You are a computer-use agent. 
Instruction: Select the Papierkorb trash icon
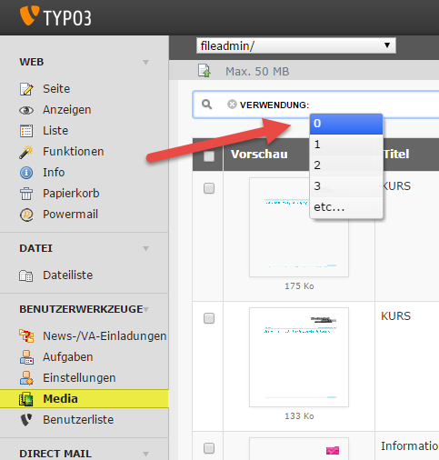pyautogui.click(x=26, y=194)
